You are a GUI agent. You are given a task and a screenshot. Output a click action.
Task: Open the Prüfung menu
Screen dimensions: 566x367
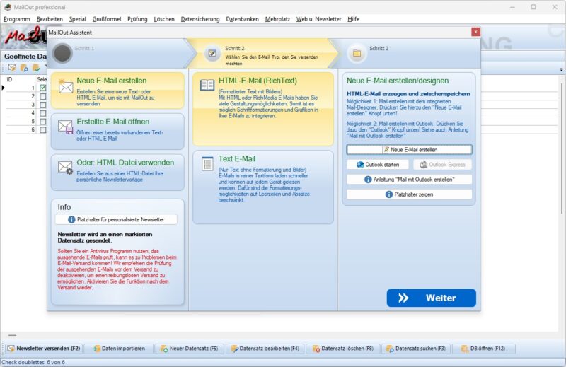click(x=137, y=19)
